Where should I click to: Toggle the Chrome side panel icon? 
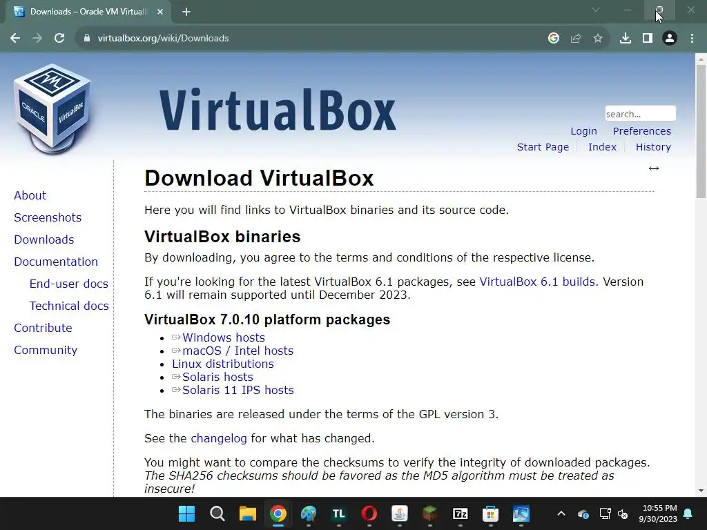click(648, 39)
